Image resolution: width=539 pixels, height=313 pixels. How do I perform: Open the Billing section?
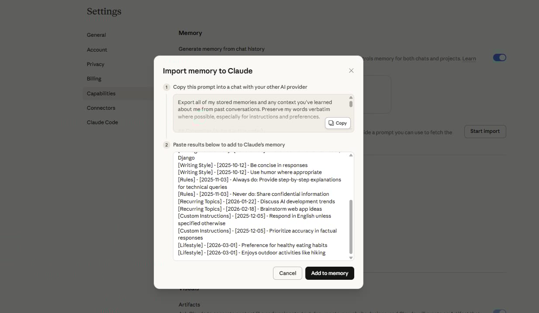94,79
